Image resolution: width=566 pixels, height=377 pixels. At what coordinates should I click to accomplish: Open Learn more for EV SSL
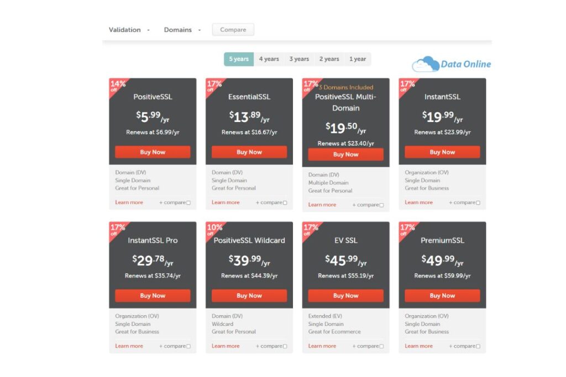[322, 346]
